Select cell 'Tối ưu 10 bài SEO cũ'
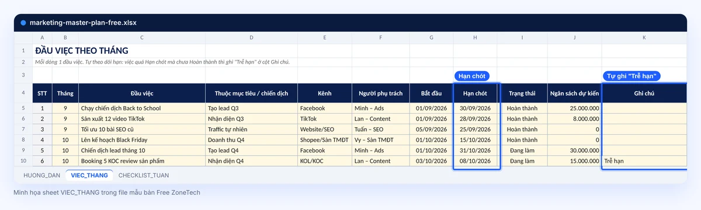Viewport: 701px width, 210px height. click(x=142, y=129)
